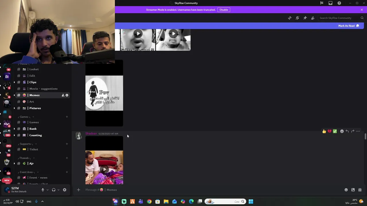Click Mark As Read

pyautogui.click(x=349, y=26)
